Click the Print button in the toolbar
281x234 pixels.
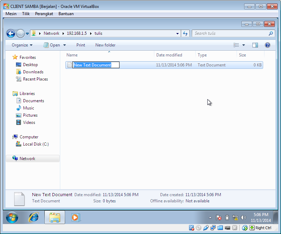(81, 45)
